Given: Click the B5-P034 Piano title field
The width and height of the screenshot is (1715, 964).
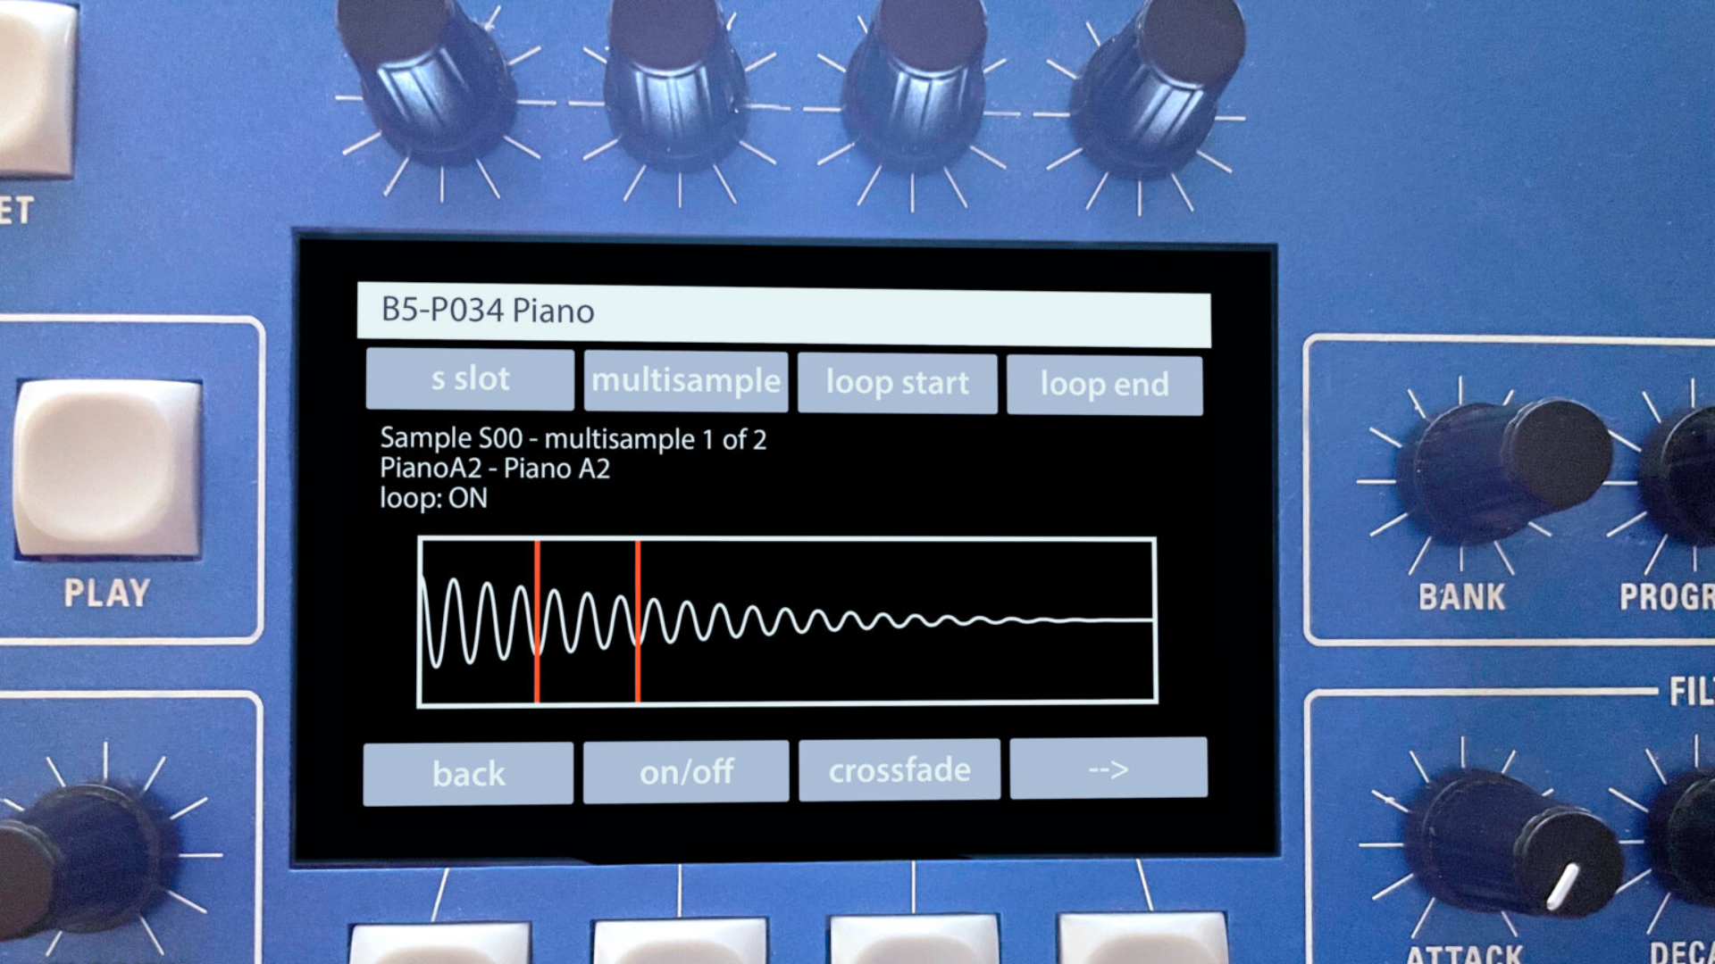Looking at the screenshot, I should pyautogui.click(x=783, y=314).
